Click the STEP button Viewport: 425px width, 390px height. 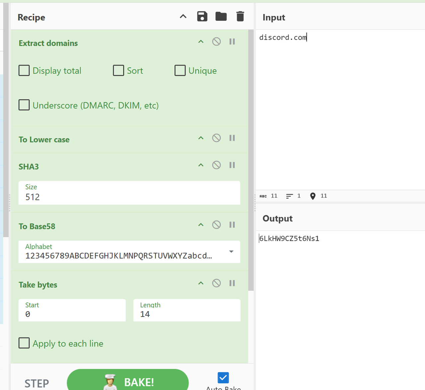click(37, 383)
